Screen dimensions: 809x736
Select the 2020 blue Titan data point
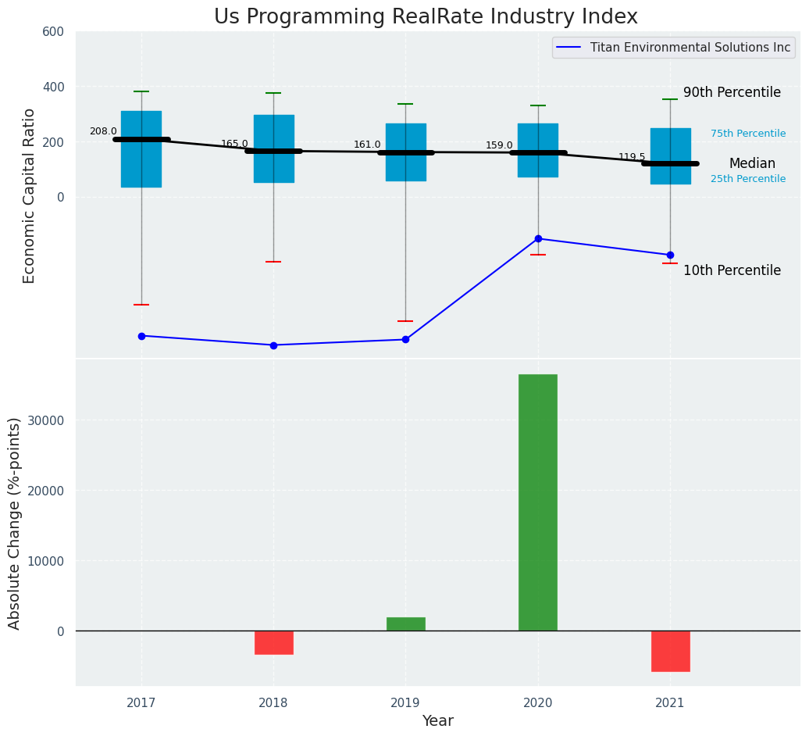point(538,238)
